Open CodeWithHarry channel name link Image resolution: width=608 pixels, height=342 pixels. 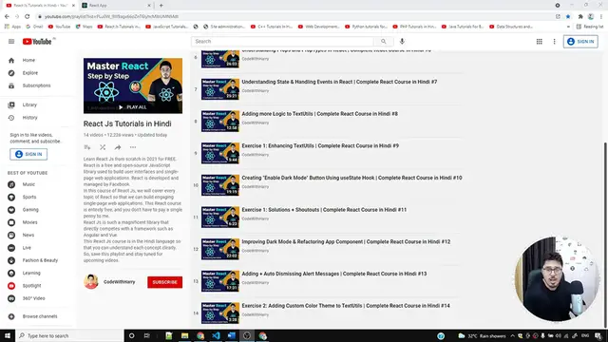click(120, 282)
